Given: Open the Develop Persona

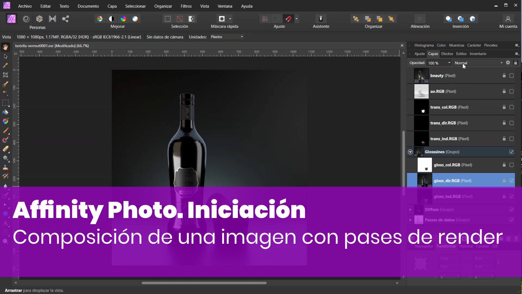Looking at the screenshot, I should [x=39, y=19].
